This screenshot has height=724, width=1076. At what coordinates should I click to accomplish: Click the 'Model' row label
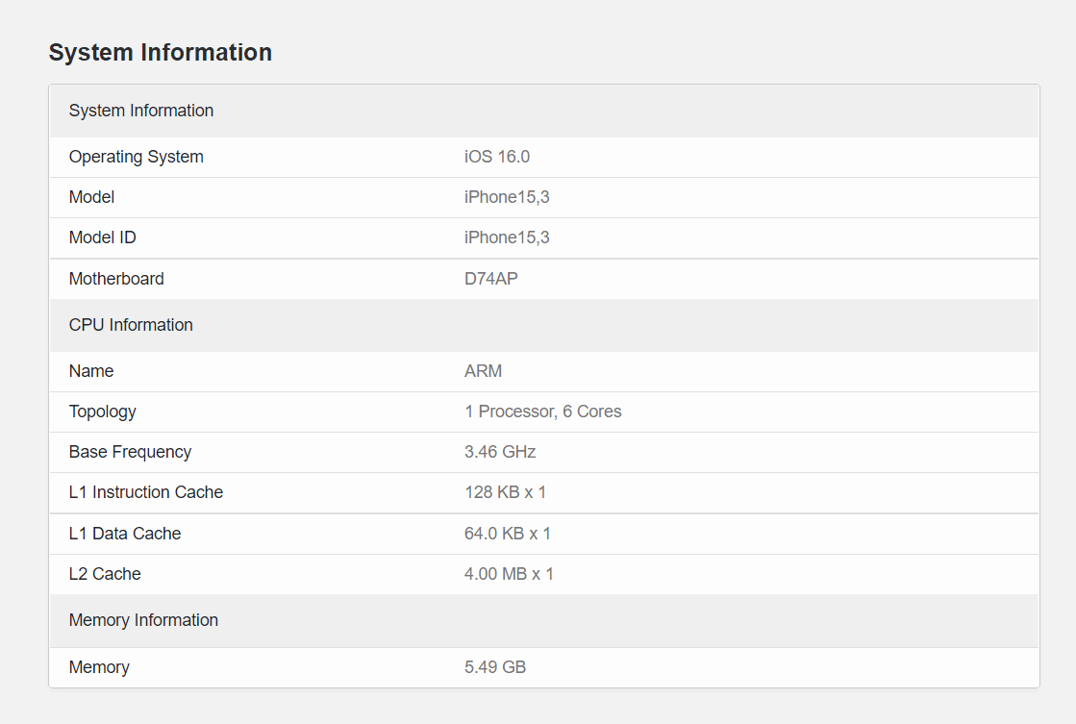click(91, 198)
